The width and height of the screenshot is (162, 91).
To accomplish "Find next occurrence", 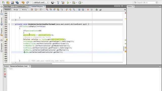I will pyautogui.click(x=54, y=10).
